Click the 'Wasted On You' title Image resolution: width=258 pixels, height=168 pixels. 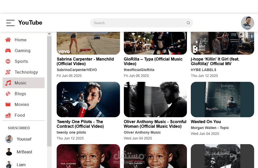click(206, 122)
